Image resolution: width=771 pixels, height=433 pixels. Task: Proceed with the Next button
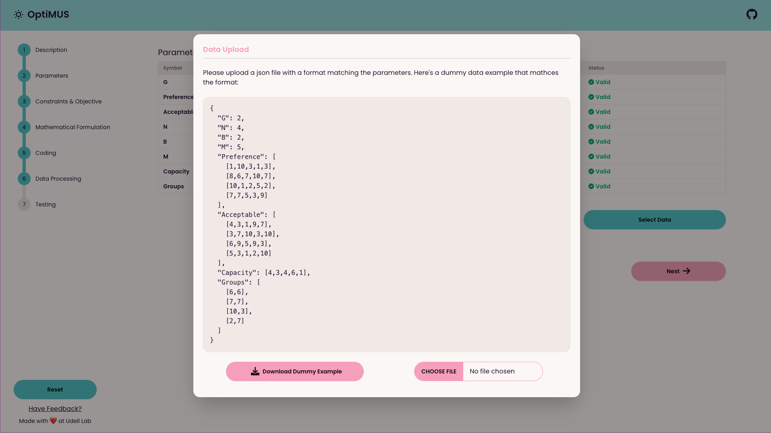pos(678,271)
